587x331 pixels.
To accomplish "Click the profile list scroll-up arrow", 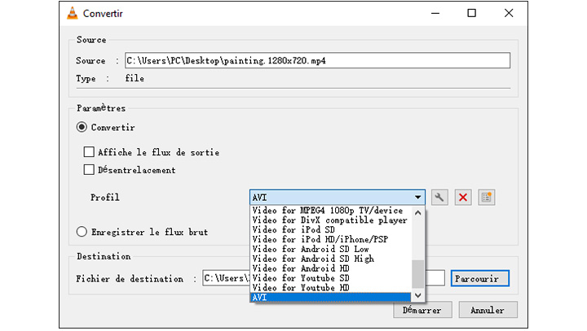I will (x=418, y=213).
